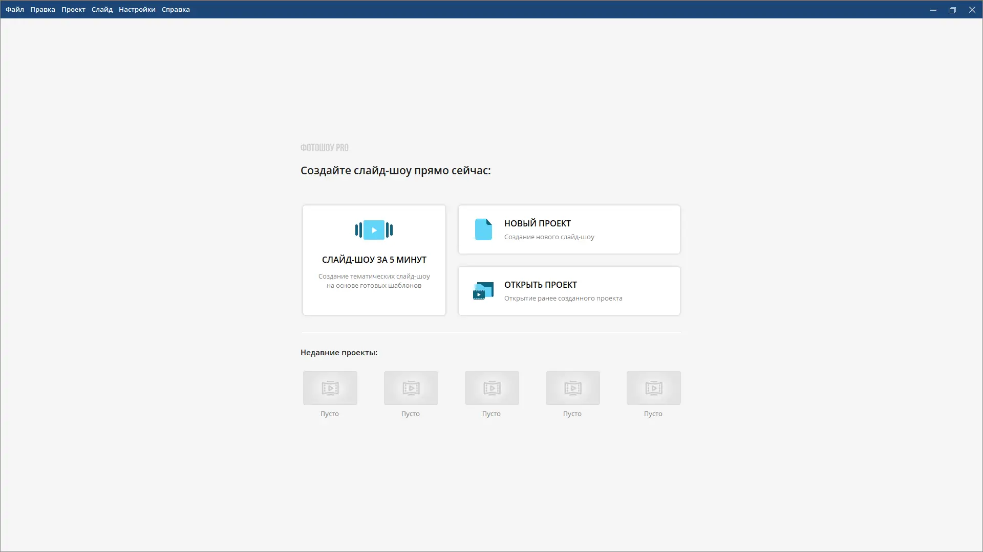Select the third empty recent project thumbnail
The width and height of the screenshot is (983, 552).
tap(492, 388)
